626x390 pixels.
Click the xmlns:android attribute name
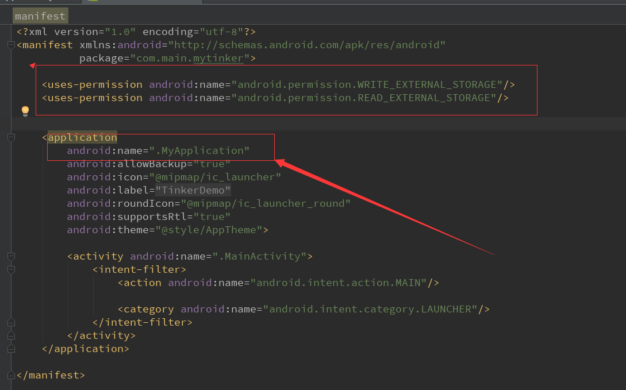click(x=121, y=45)
